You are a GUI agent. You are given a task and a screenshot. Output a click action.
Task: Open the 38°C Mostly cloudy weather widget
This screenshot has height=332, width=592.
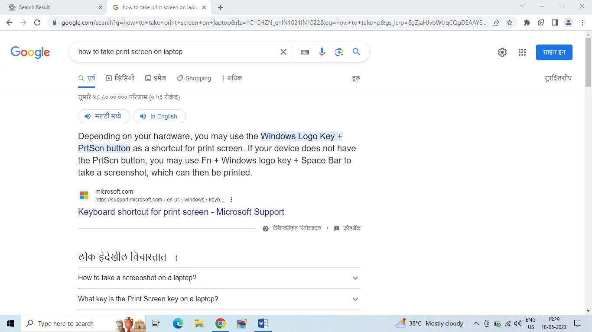tap(429, 323)
